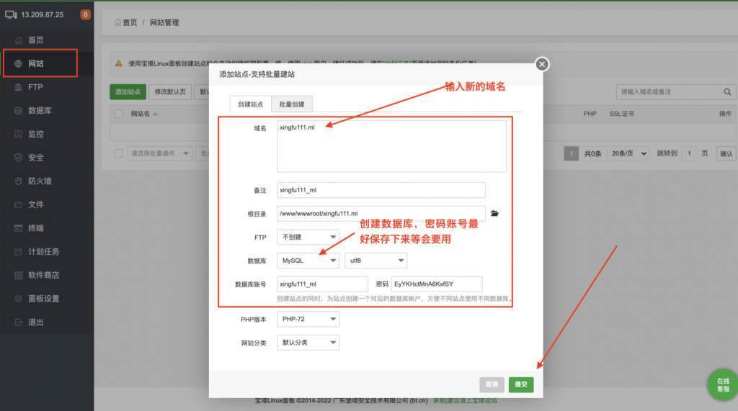Click the firewall icon beside 防火墙
The height and width of the screenshot is (411, 738).
click(x=18, y=181)
